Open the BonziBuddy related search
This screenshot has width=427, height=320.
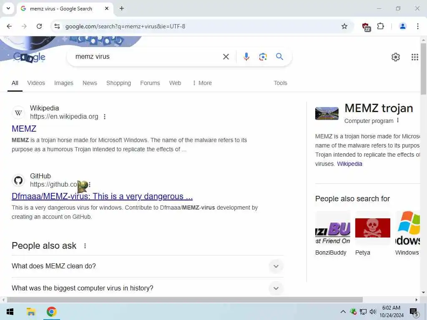tap(332, 234)
